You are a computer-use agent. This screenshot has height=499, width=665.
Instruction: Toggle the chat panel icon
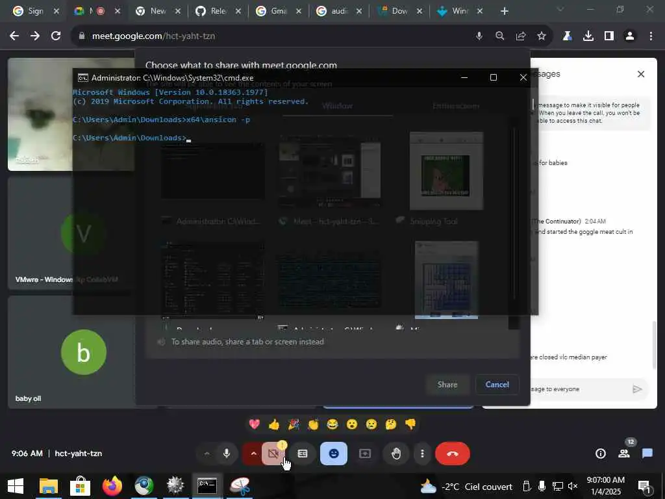click(647, 454)
